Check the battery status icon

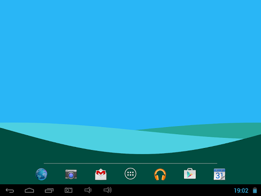click(255, 190)
